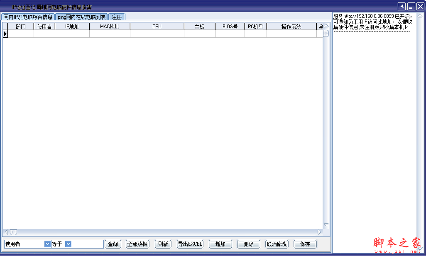Click the minimize icon on the window
426x256 pixels.
click(x=410, y=6)
